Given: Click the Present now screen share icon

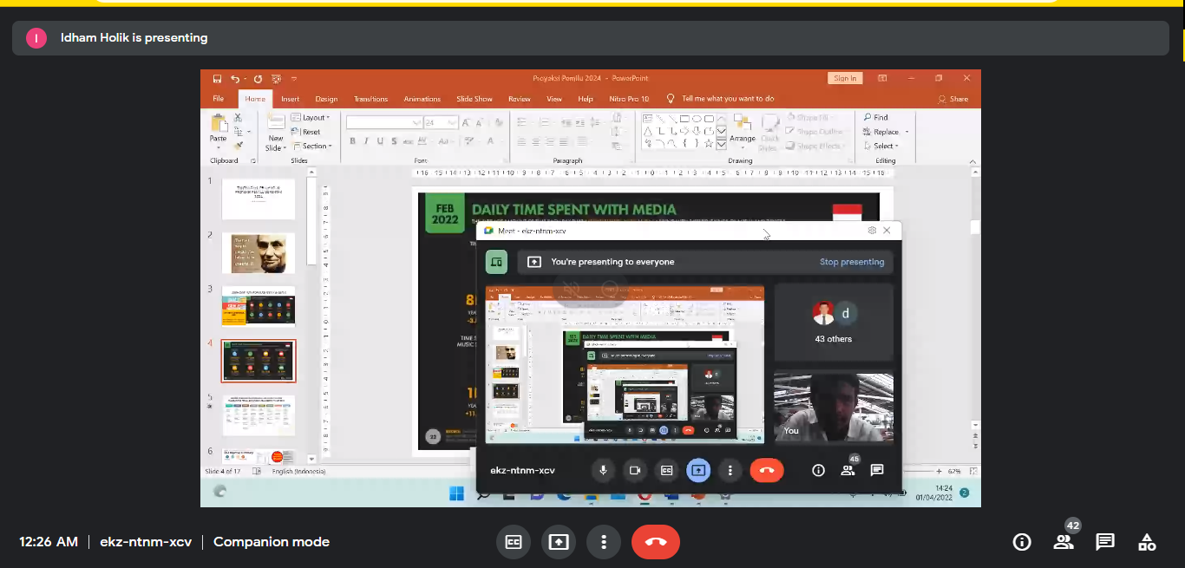Looking at the screenshot, I should pyautogui.click(x=559, y=542).
